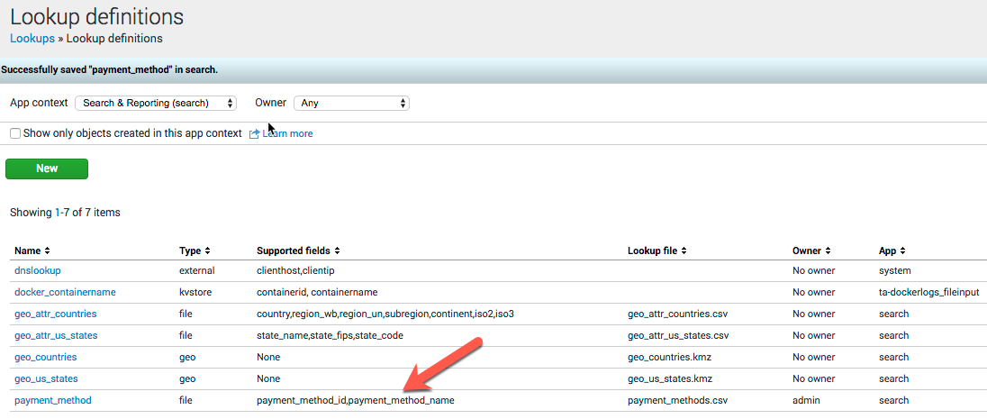The height and width of the screenshot is (419, 987).
Task: Open dnslookup lookup definition
Action: (38, 270)
